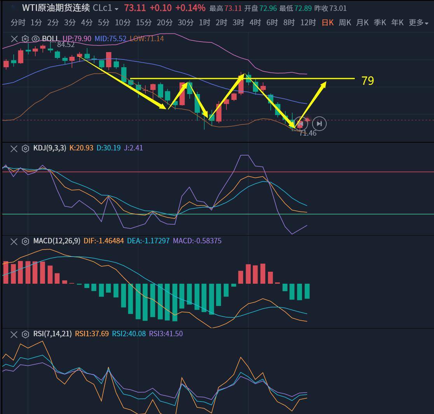Close the KDJ indicator panel

14,149
